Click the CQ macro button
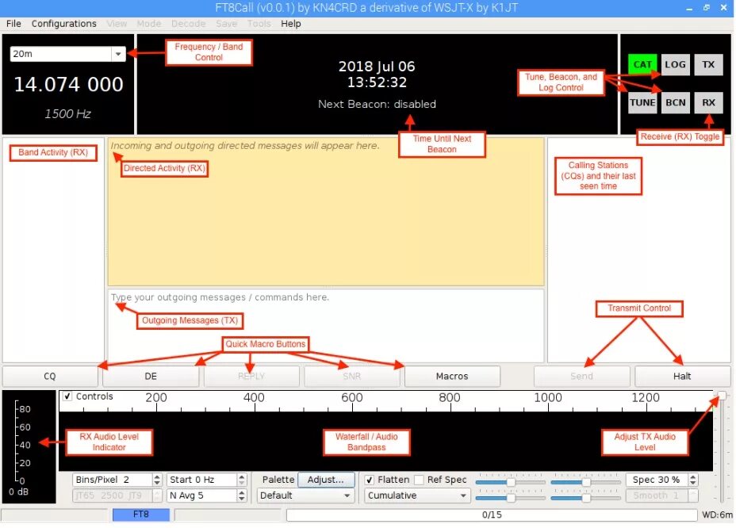This screenshot has width=736, height=528. [50, 376]
